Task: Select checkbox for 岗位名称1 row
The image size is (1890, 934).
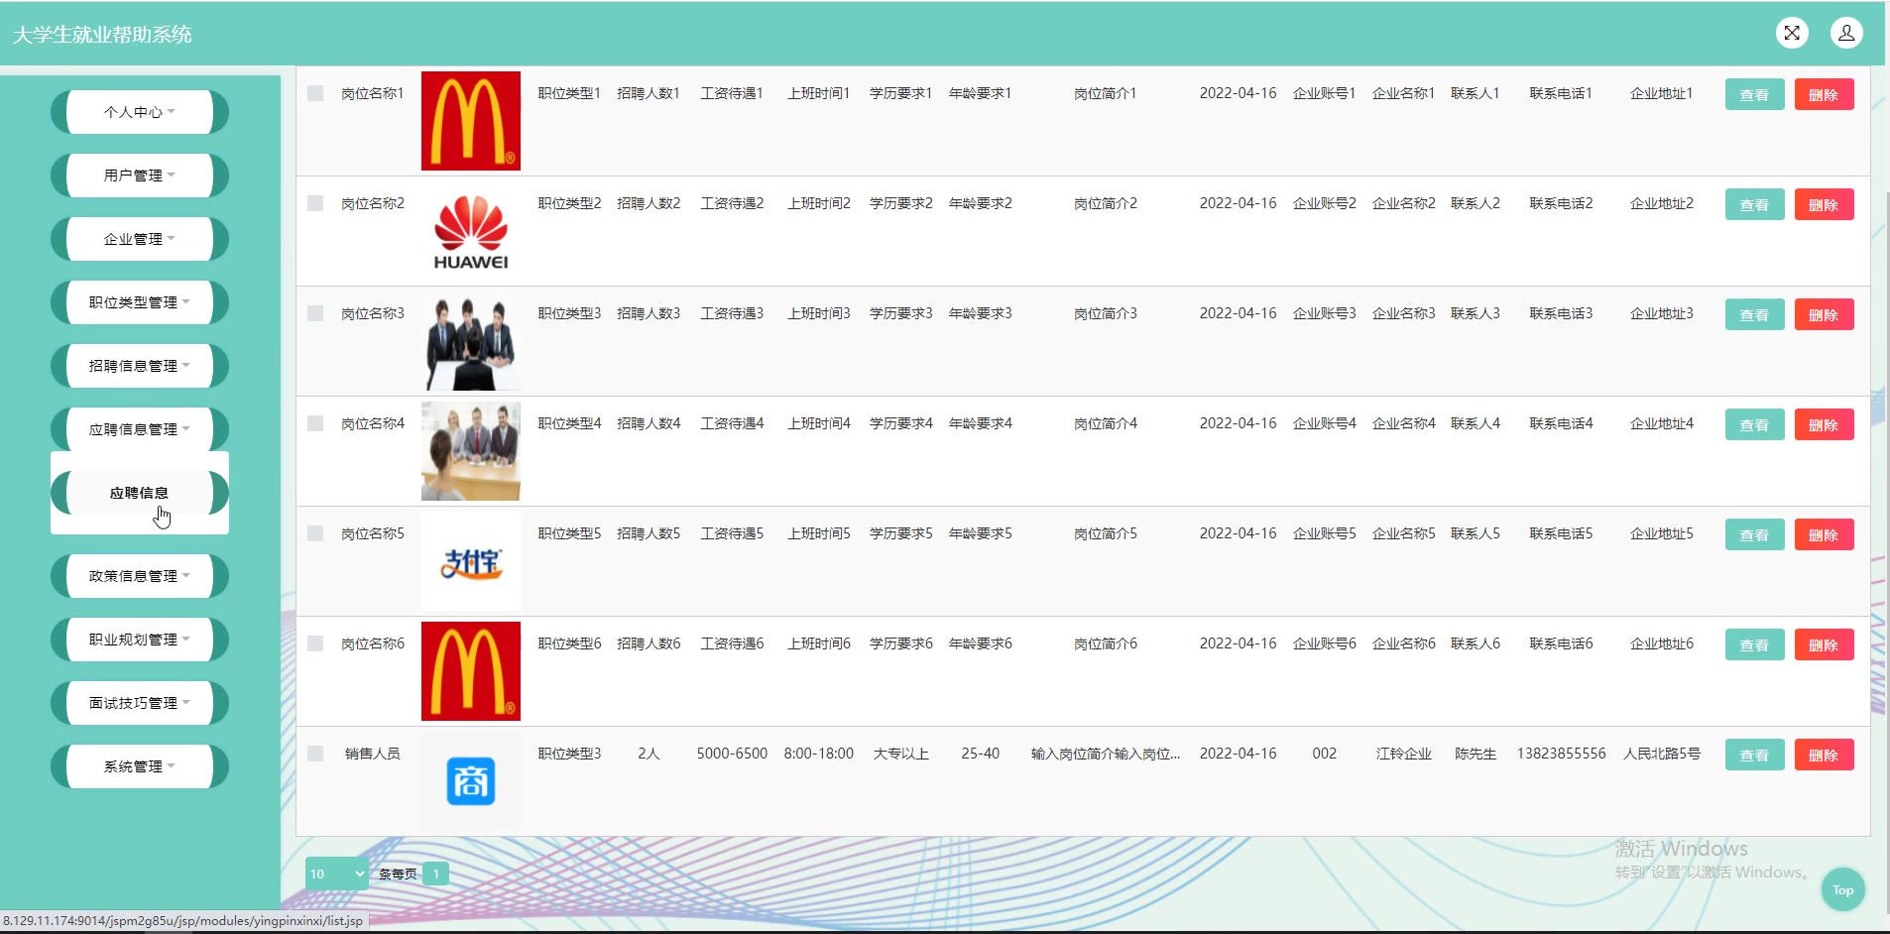Action: click(x=315, y=93)
